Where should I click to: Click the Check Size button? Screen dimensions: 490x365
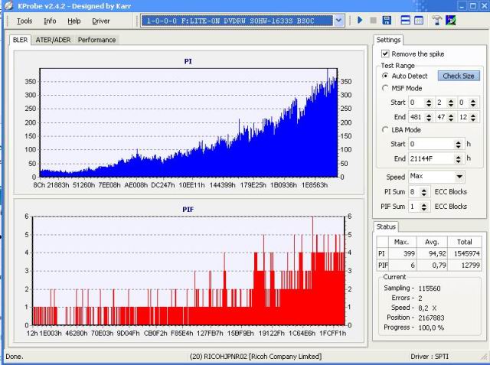click(x=459, y=76)
